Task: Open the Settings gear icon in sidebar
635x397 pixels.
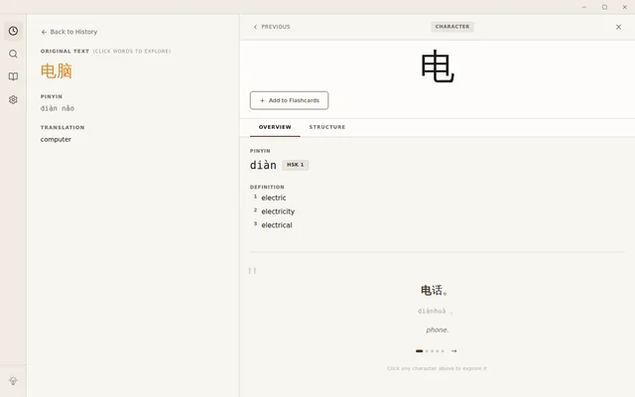Action: pos(13,99)
